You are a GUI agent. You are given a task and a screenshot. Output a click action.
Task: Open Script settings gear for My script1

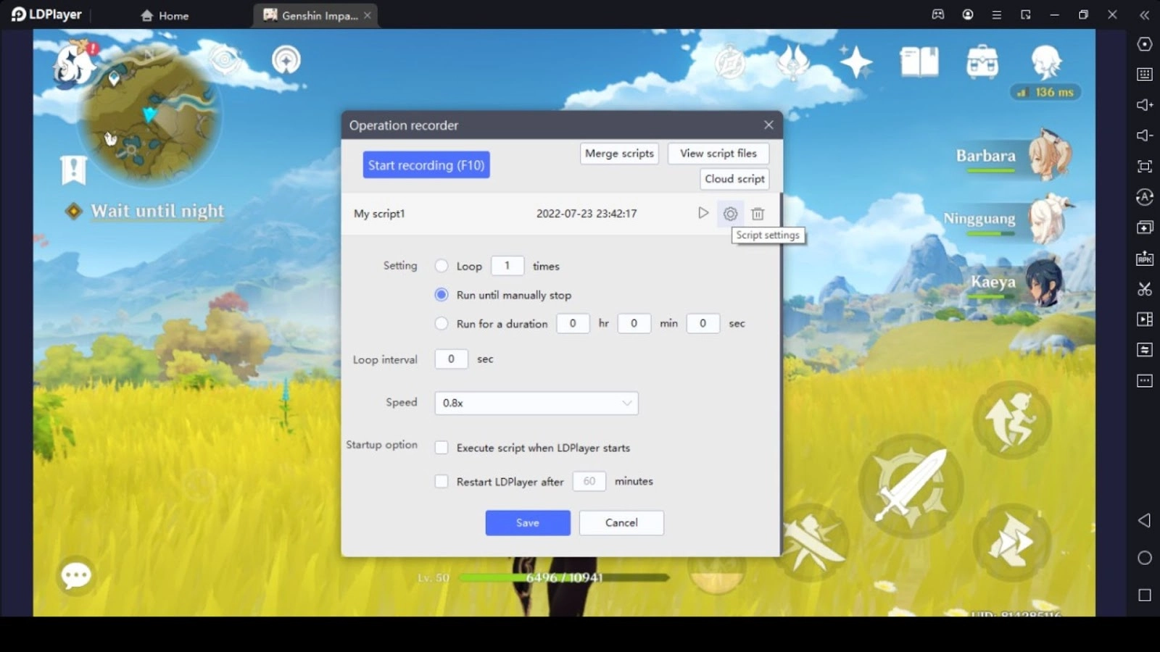pos(730,214)
